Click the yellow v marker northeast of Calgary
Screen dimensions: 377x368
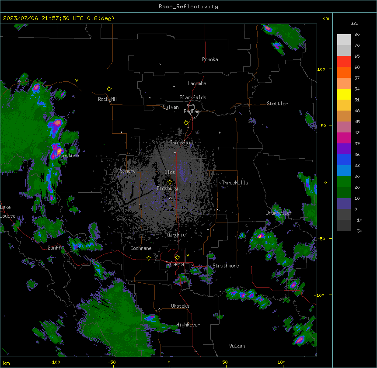point(188,255)
